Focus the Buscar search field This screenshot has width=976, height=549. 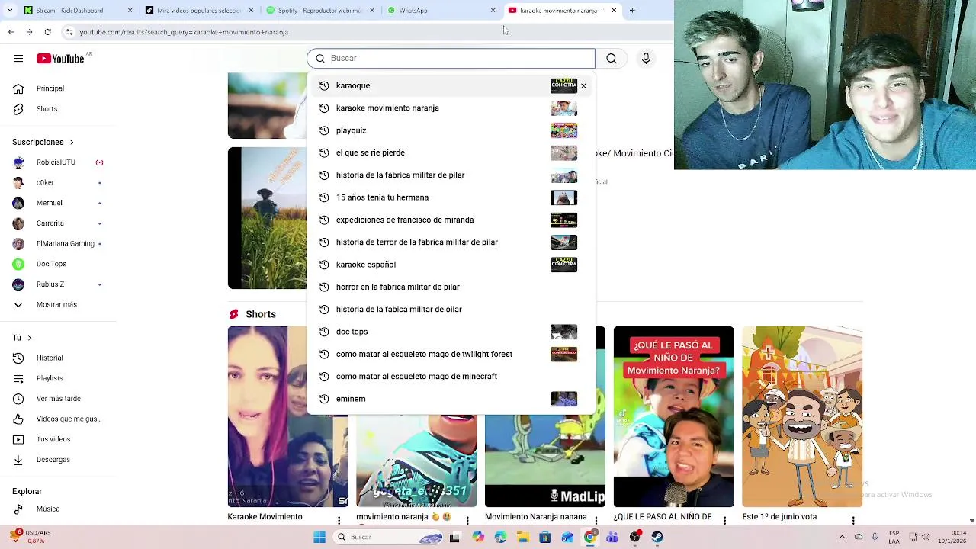[x=451, y=59]
